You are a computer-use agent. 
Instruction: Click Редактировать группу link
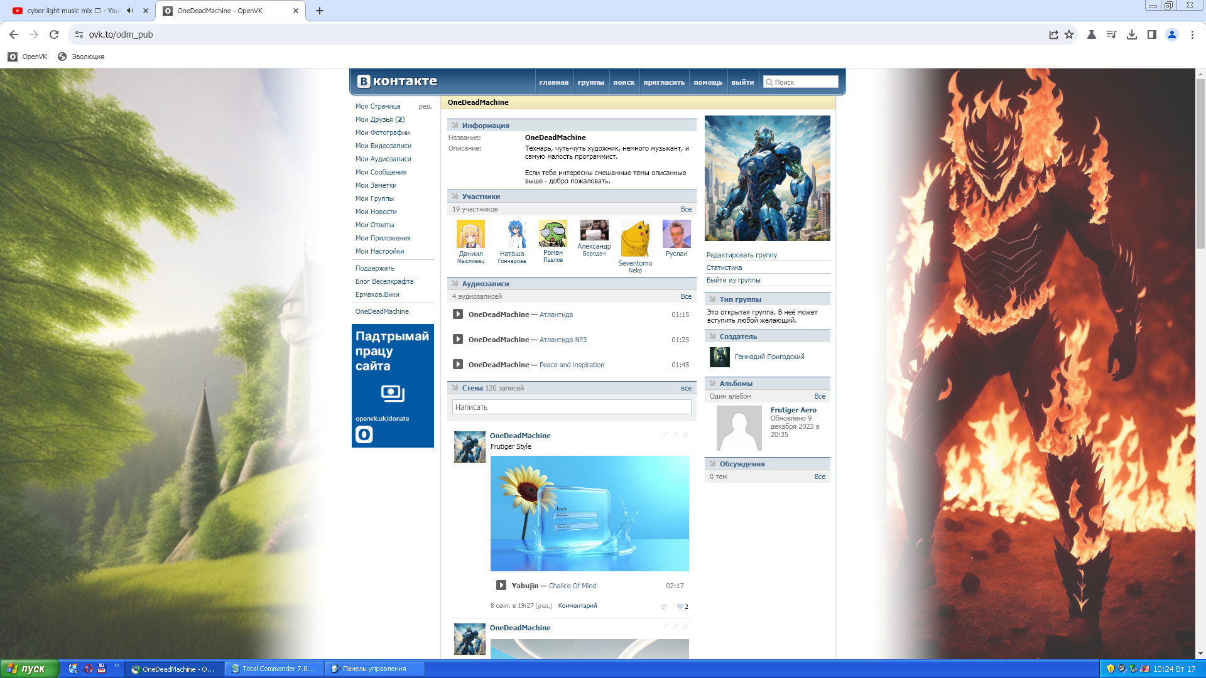pyautogui.click(x=741, y=255)
